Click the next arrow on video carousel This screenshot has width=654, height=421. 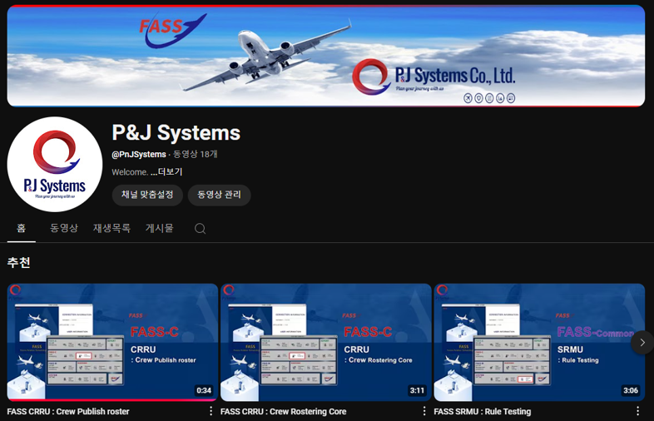(x=642, y=343)
